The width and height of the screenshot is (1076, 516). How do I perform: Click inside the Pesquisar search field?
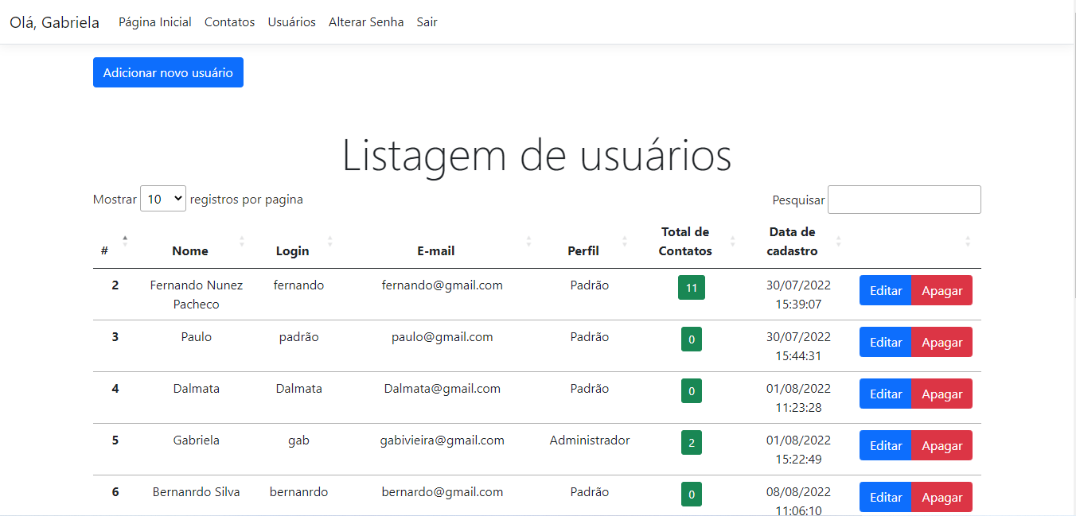[x=904, y=200]
